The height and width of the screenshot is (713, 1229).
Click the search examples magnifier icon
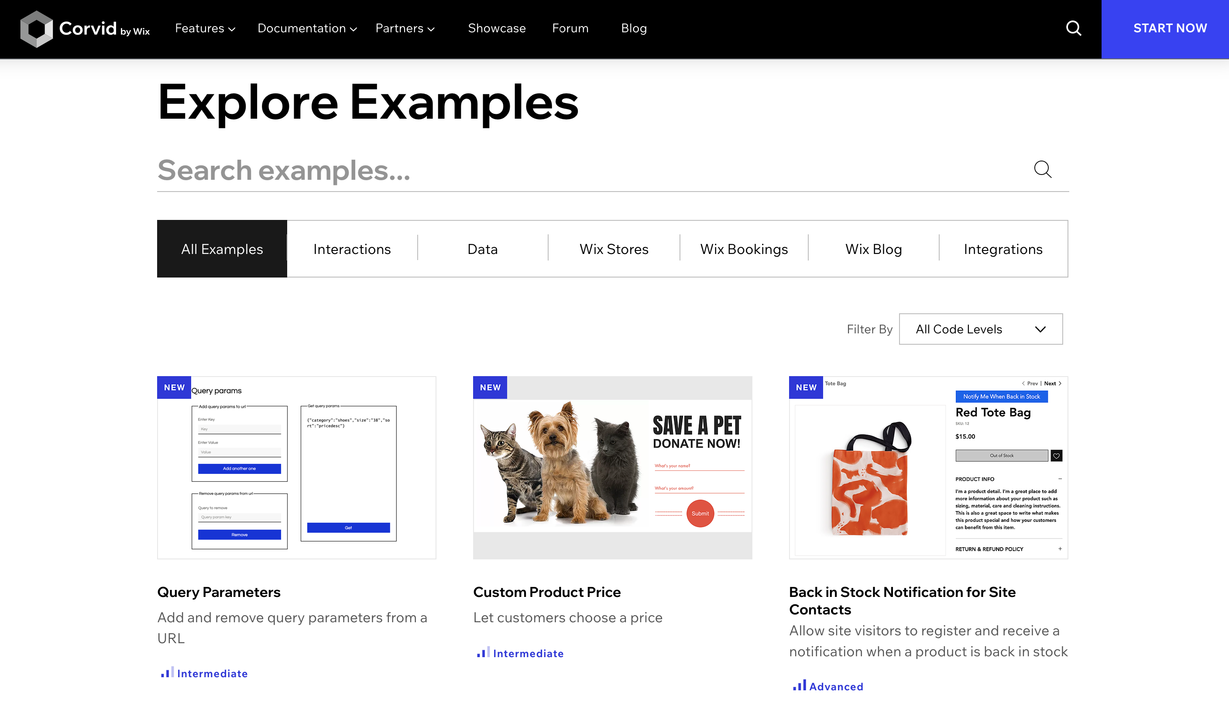pyautogui.click(x=1043, y=170)
